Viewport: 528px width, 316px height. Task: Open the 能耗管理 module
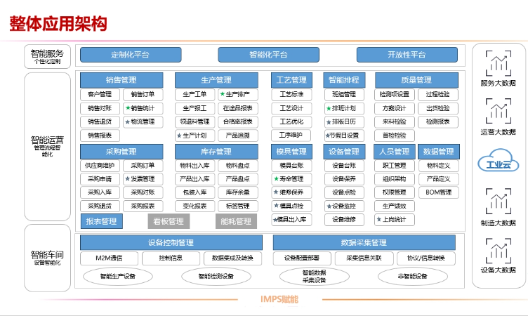point(236,221)
